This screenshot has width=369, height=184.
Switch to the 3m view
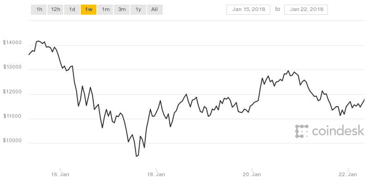(122, 9)
